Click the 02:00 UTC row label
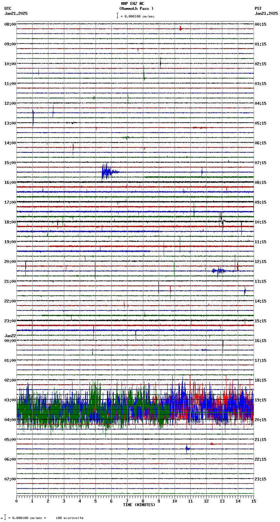This screenshot has width=280, height=522. pyautogui.click(x=10, y=380)
